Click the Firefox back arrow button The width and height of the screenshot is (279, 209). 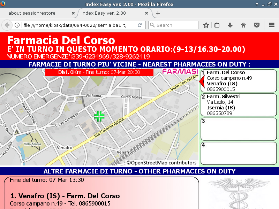point(7,25)
